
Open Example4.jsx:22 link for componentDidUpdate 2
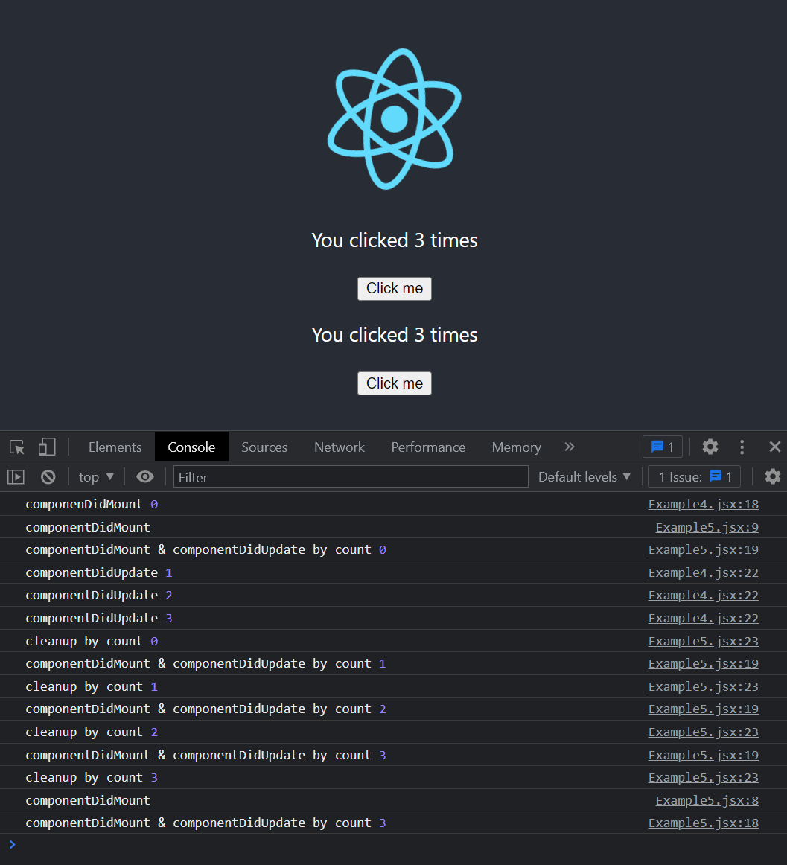pos(703,596)
